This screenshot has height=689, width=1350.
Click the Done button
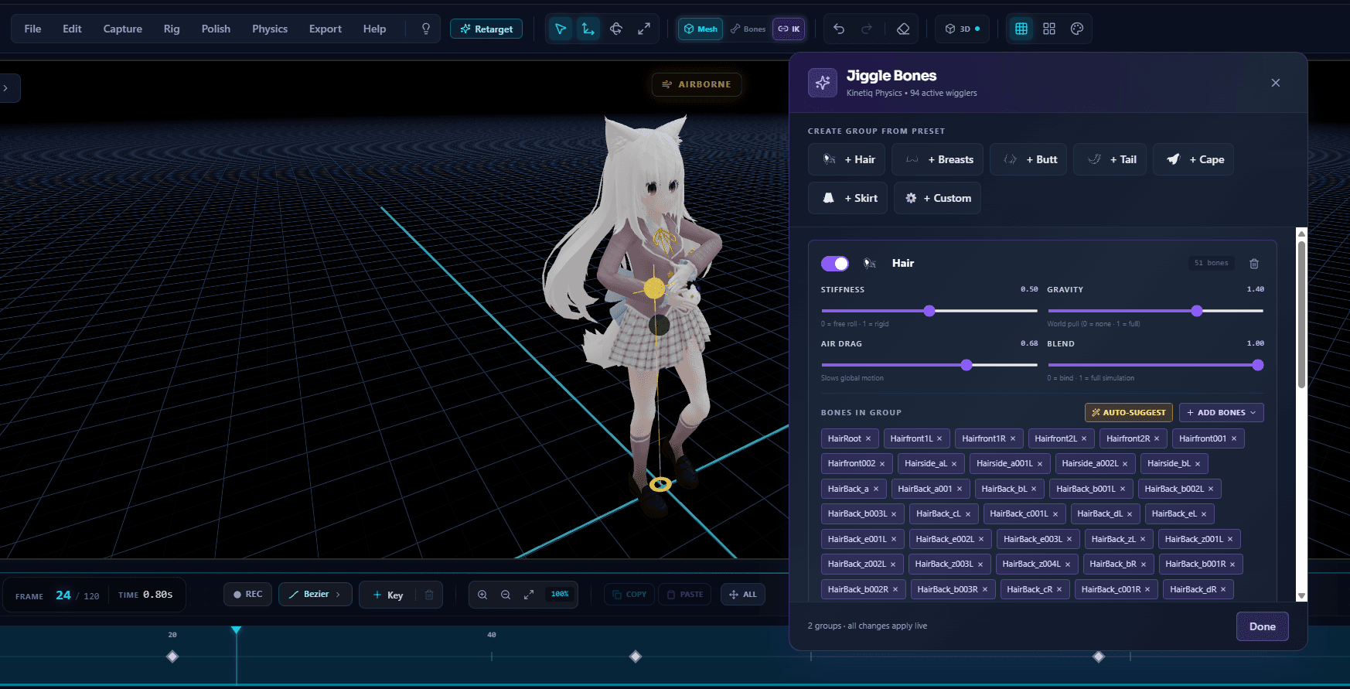1262,626
